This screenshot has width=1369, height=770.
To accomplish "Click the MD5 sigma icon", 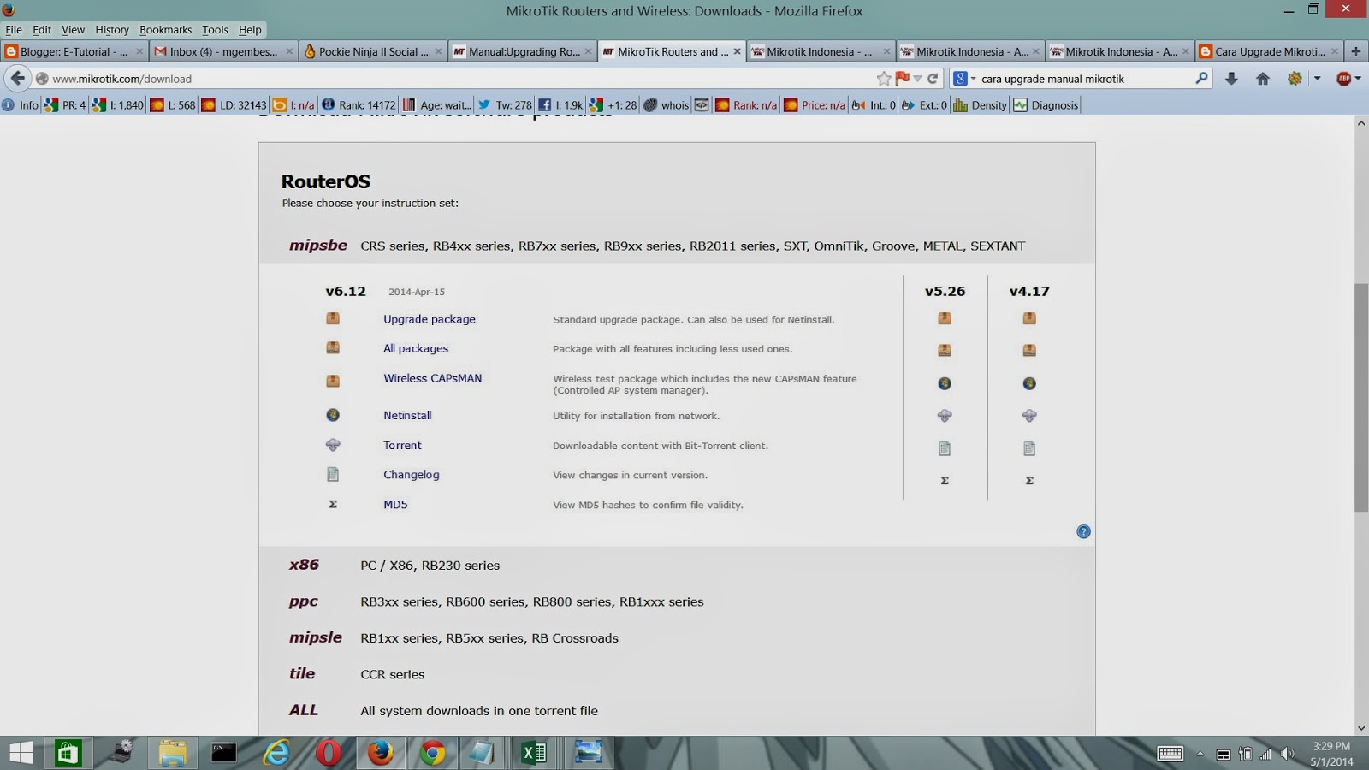I will pos(333,504).
